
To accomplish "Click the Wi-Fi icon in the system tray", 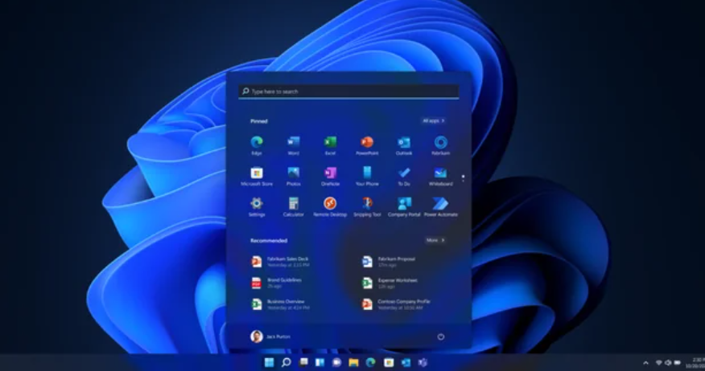I will pos(658,362).
